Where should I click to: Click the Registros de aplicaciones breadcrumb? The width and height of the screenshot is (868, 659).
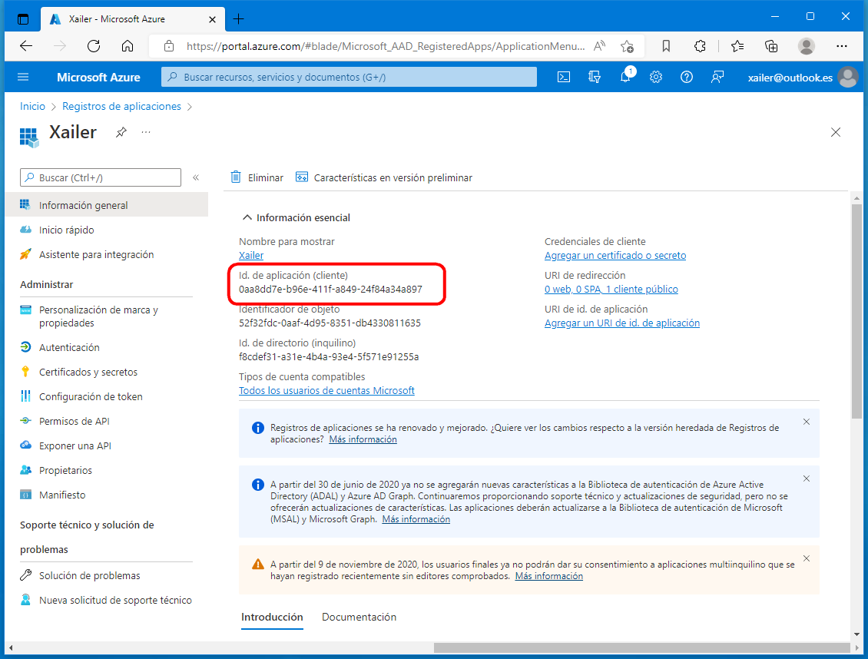point(121,106)
